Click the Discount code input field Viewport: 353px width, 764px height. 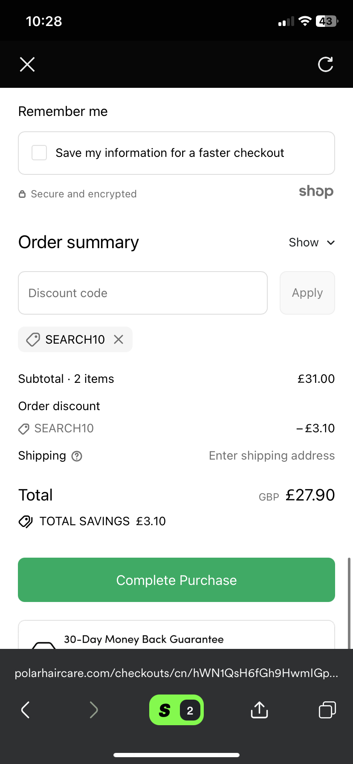(142, 293)
